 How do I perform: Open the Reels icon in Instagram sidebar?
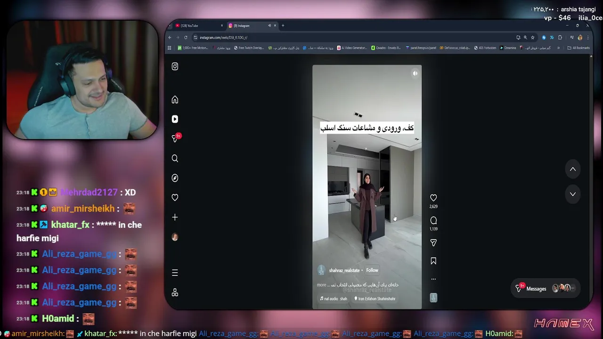click(175, 119)
